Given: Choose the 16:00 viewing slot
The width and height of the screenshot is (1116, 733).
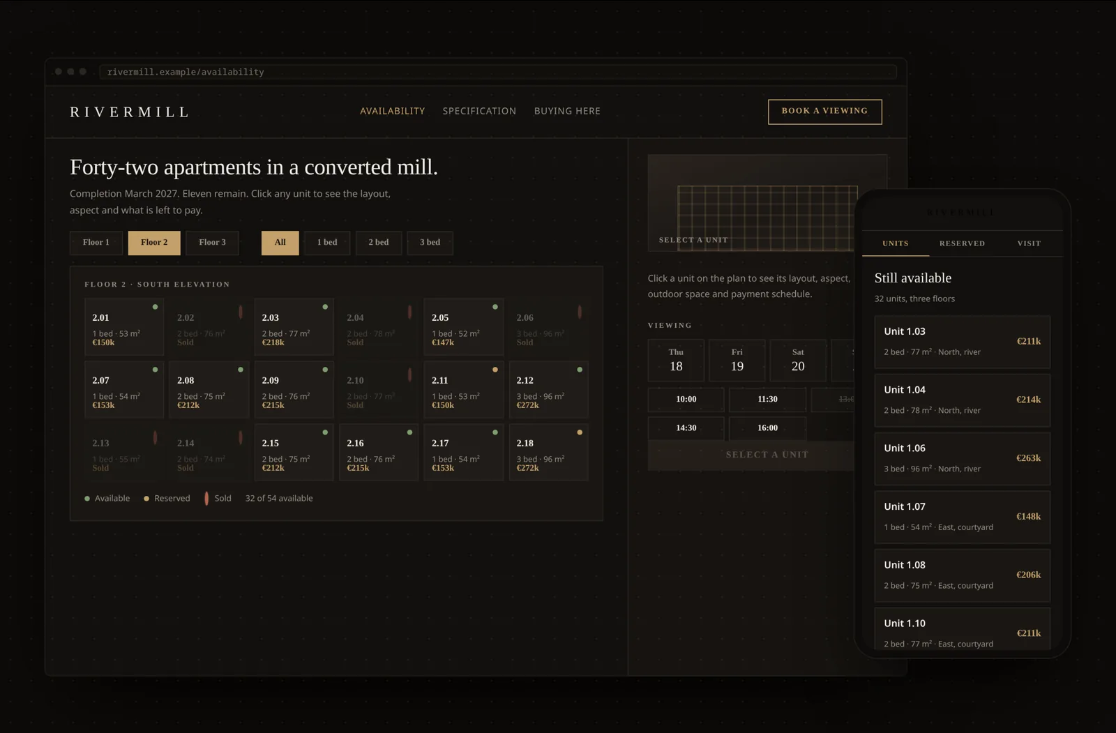Looking at the screenshot, I should [x=767, y=428].
